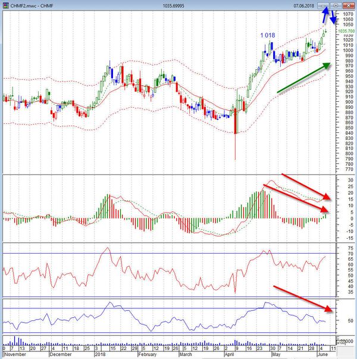This screenshot has height=359, width=357.
Task: Click the '1070' value on price axis
Action: [x=348, y=14]
